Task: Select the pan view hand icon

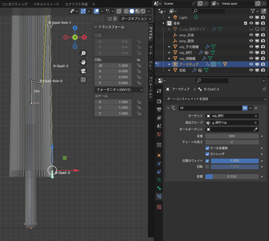Action: [x=83, y=62]
